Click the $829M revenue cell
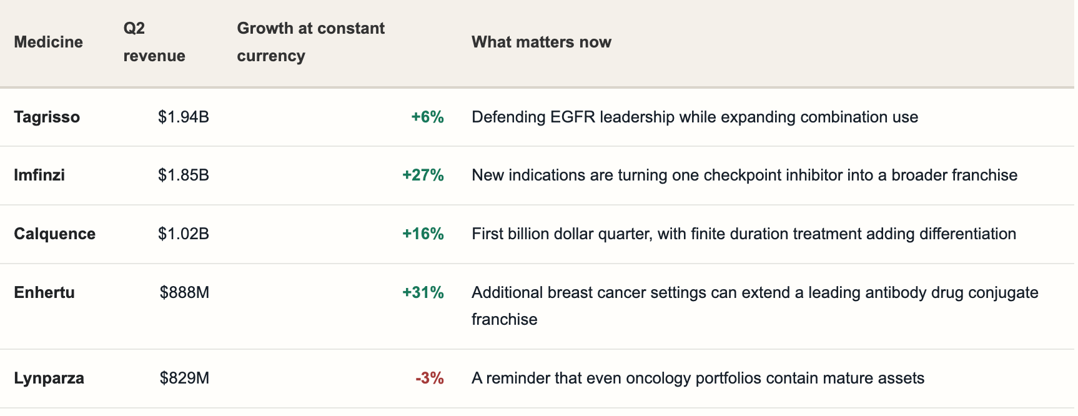Image resolution: width=1078 pixels, height=416 pixels. pyautogui.click(x=184, y=378)
